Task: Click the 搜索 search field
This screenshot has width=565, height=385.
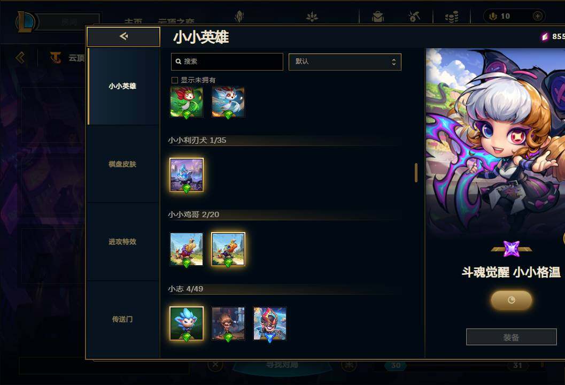Action: pyautogui.click(x=227, y=61)
